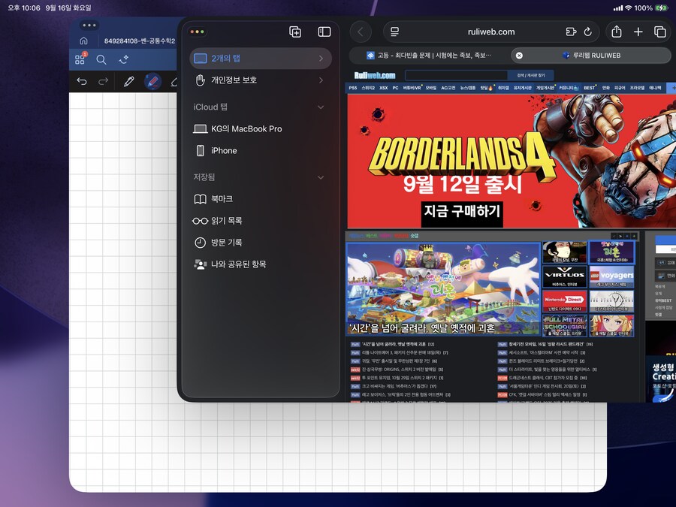Viewport: 676px width, 507px height.
Task: Open the extensions icon in the address bar
Action: pos(571,32)
